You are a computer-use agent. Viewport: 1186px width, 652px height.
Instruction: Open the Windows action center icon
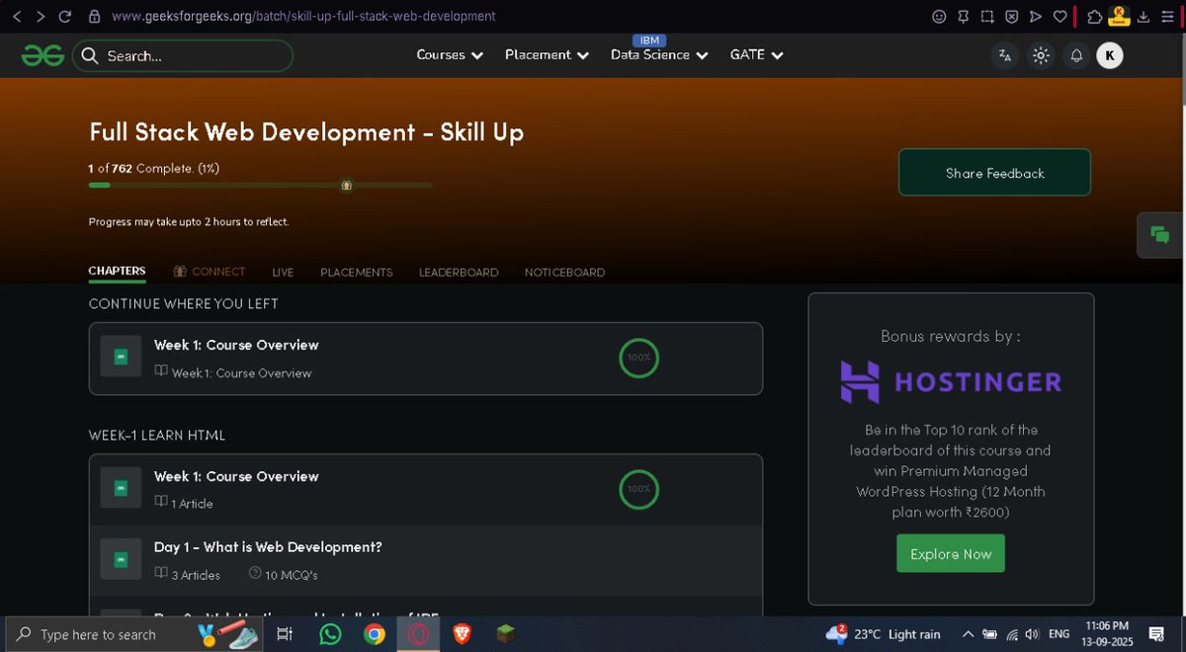[x=1156, y=634]
